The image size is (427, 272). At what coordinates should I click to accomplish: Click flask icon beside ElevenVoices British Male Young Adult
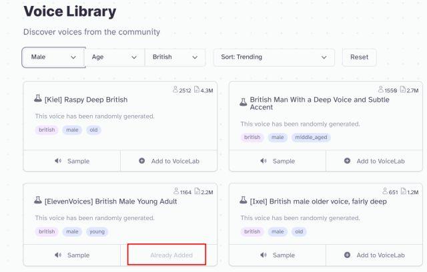coord(39,202)
